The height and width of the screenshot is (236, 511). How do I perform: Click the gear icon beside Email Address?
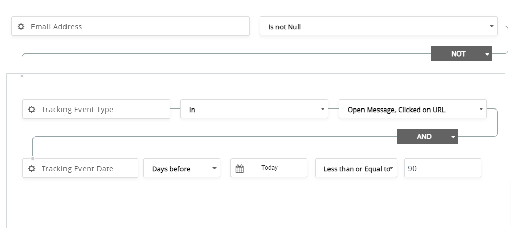pos(21,27)
